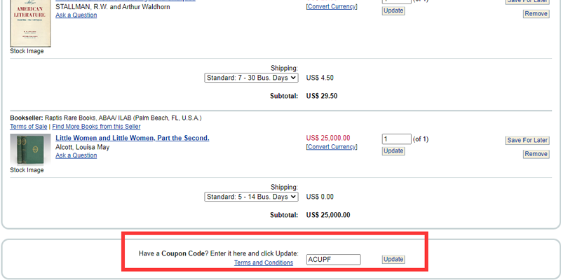Click Ask a Question under Stallman book
The width and height of the screenshot is (561, 280).
[76, 15]
